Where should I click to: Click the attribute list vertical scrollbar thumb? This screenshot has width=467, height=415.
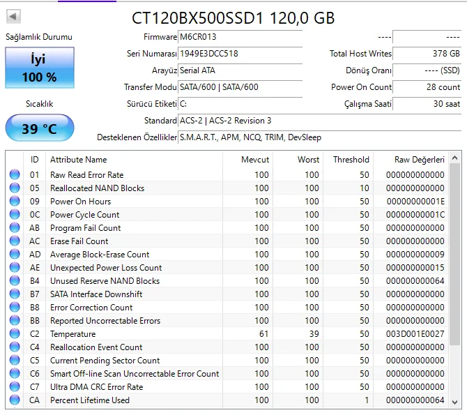click(454, 255)
